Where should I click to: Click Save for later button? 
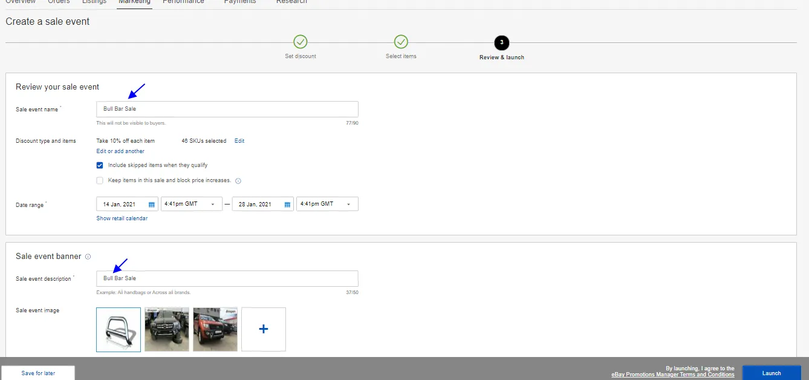click(x=38, y=373)
